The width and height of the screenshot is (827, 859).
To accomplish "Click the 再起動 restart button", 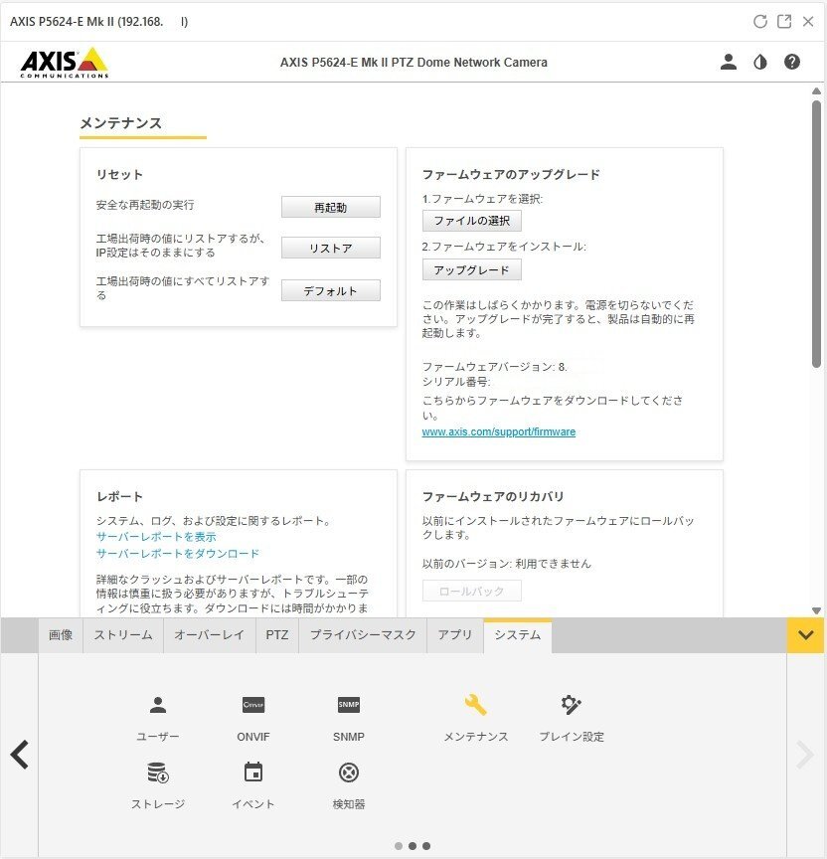I will tap(331, 207).
